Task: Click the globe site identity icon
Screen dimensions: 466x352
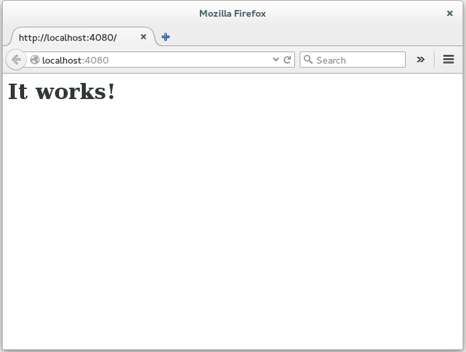Action: (x=35, y=60)
